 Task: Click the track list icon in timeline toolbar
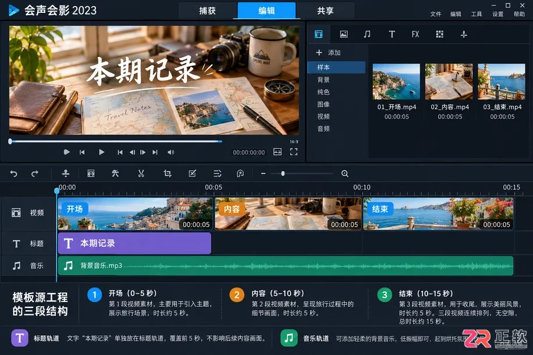(x=217, y=173)
